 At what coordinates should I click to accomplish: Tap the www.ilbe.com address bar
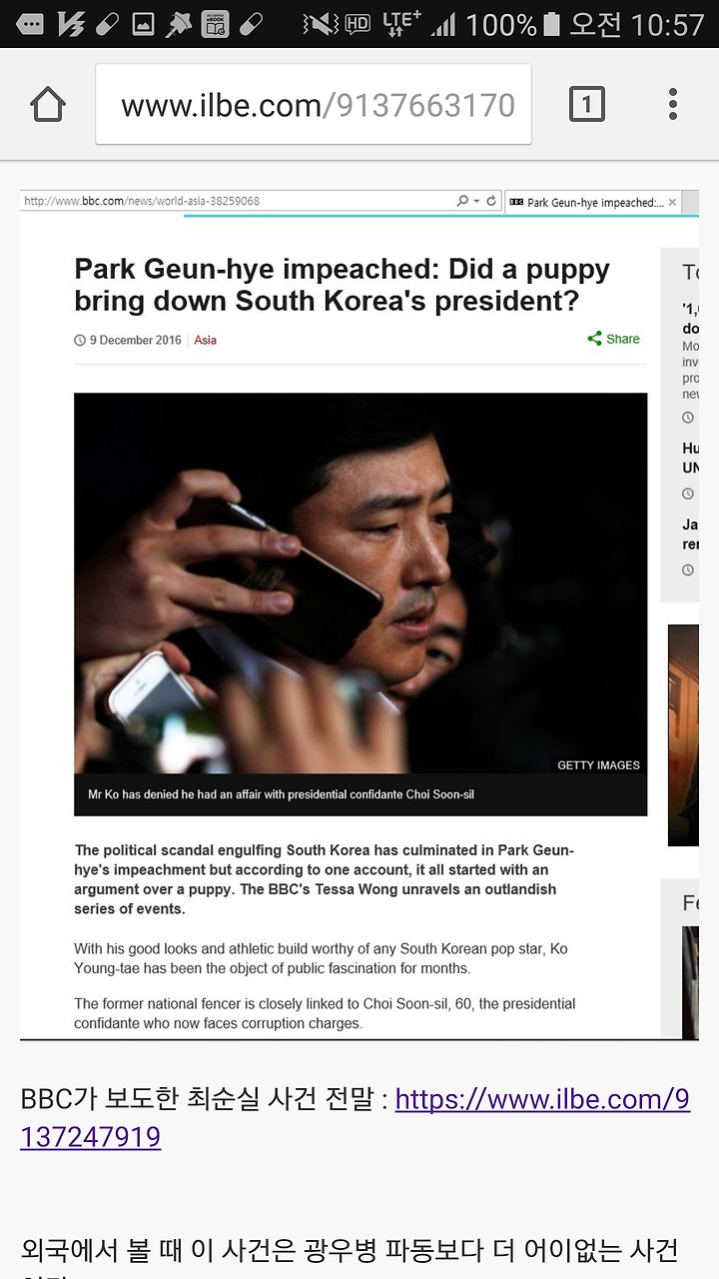pyautogui.click(x=314, y=104)
